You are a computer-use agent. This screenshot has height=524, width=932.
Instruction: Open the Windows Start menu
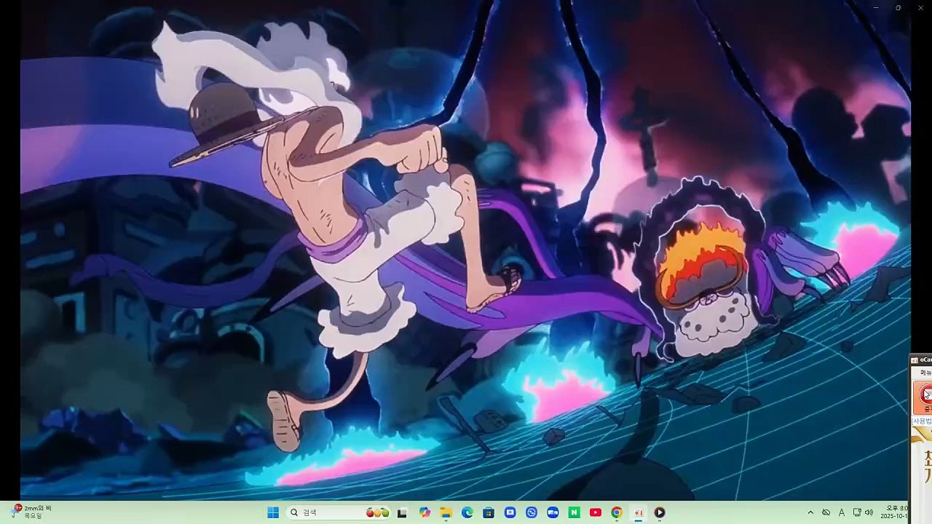pyautogui.click(x=273, y=512)
